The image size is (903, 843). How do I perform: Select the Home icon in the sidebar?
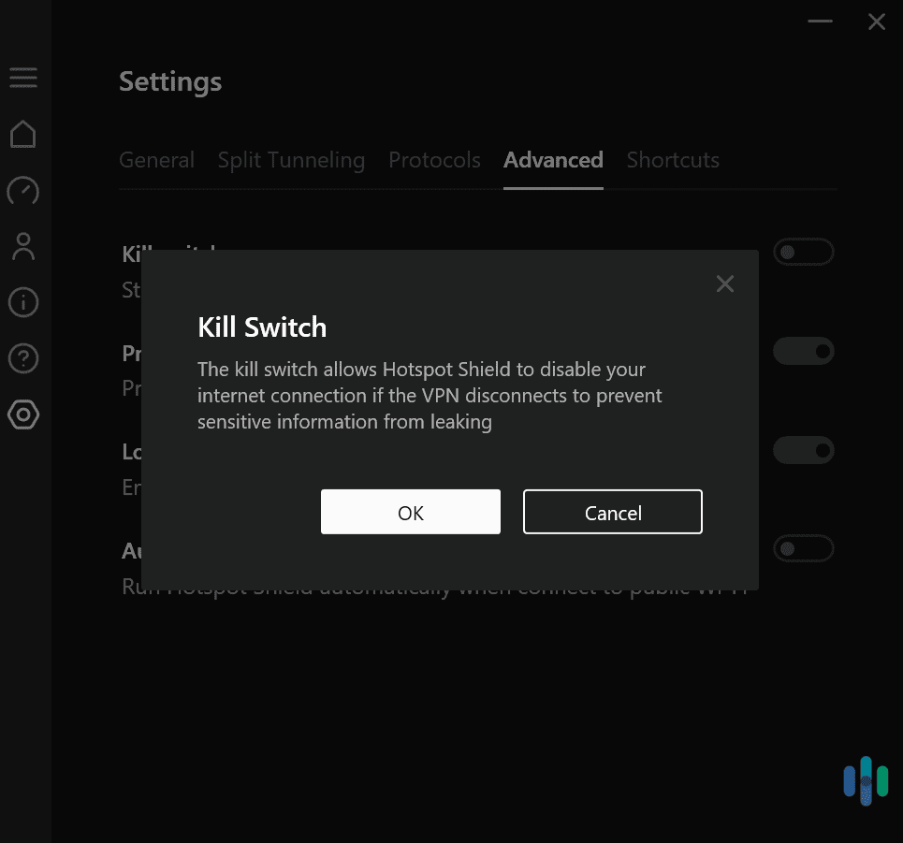click(23, 134)
